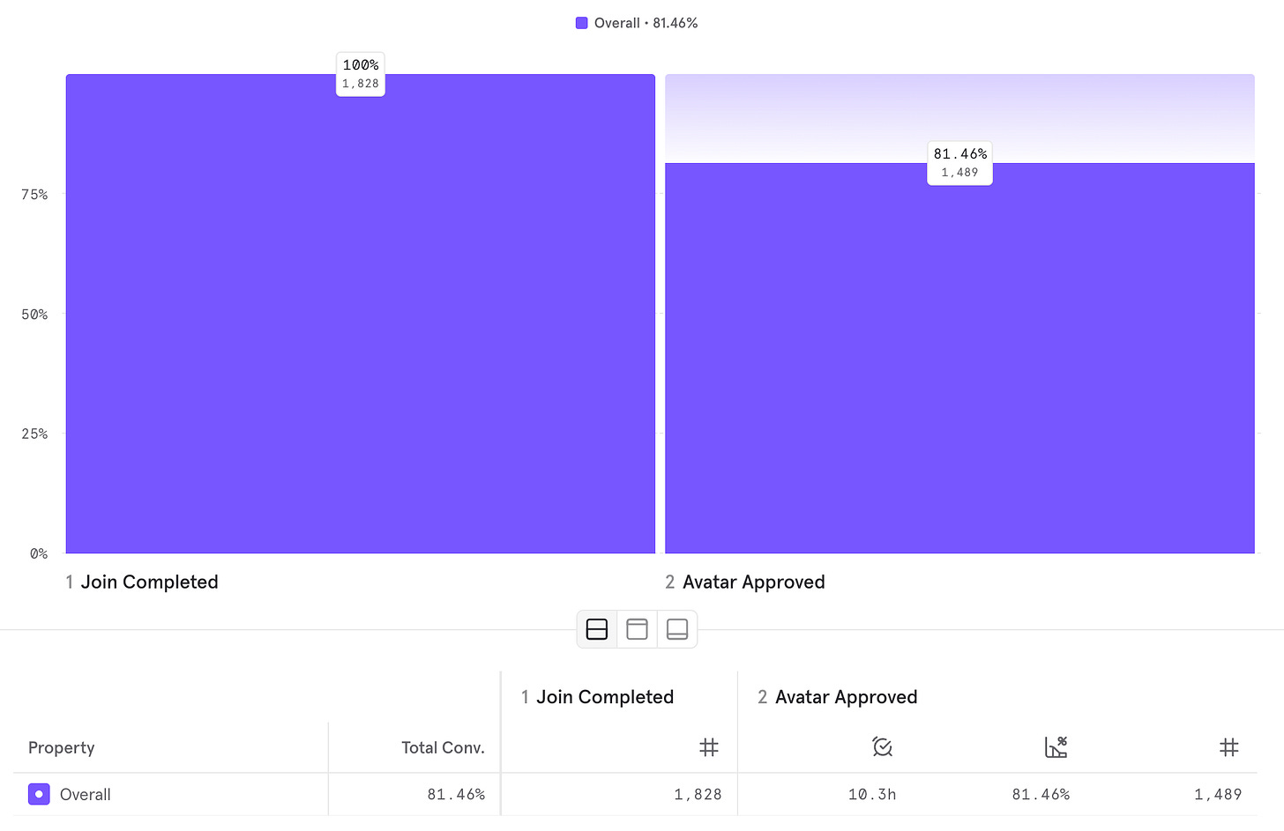Image resolution: width=1284 pixels, height=831 pixels.
Task: Click the 50% y-axis label
Action: [34, 314]
